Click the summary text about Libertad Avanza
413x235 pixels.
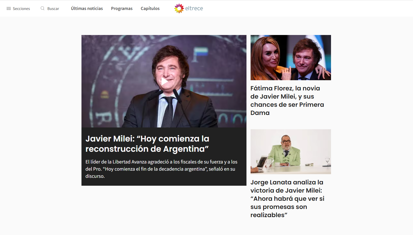click(x=161, y=169)
